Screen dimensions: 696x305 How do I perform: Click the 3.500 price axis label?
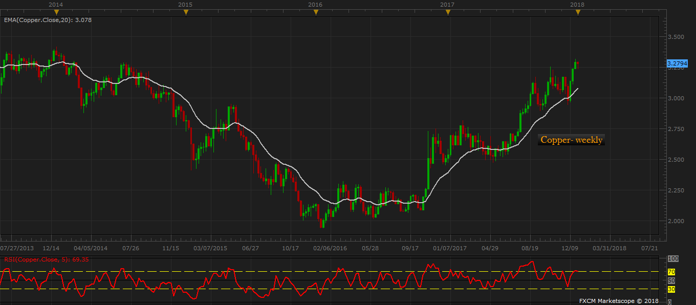(x=676, y=37)
